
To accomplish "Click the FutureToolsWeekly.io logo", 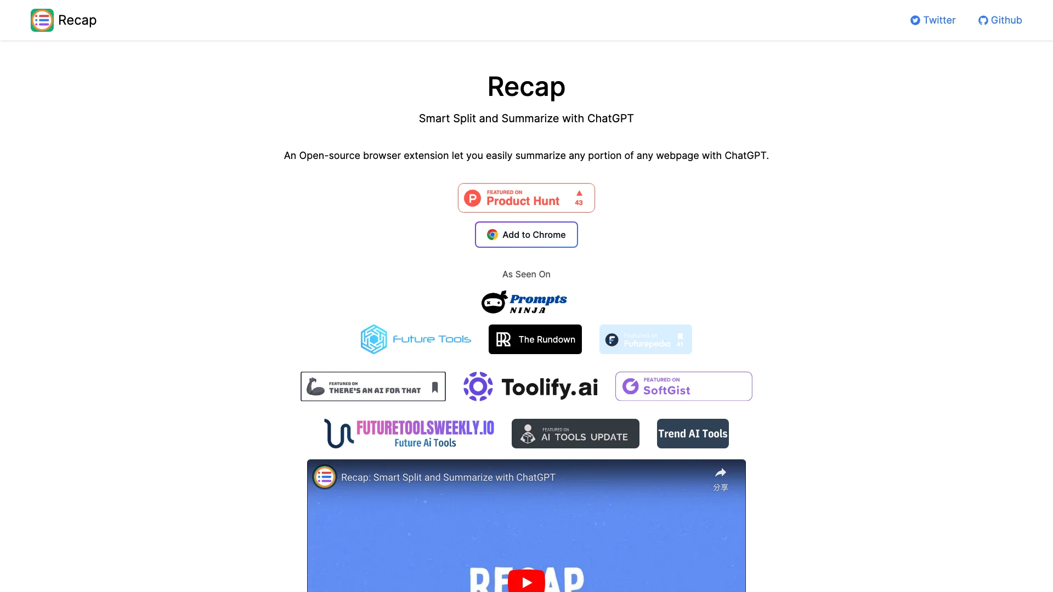I will click(x=409, y=433).
